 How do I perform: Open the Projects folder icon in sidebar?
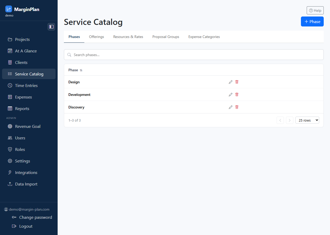[10, 39]
